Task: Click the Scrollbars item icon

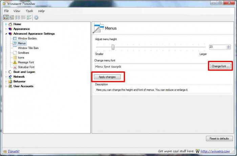Action: (15, 53)
